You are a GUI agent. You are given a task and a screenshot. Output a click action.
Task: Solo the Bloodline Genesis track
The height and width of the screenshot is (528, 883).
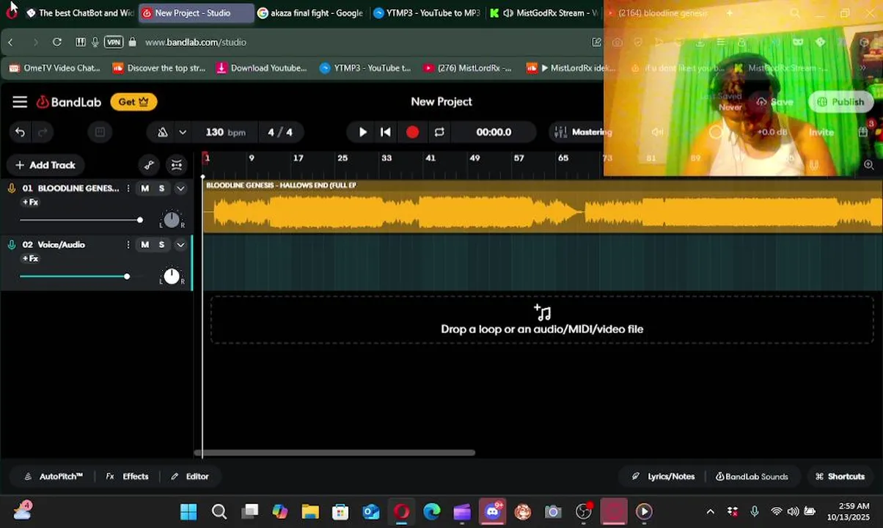pyautogui.click(x=161, y=188)
